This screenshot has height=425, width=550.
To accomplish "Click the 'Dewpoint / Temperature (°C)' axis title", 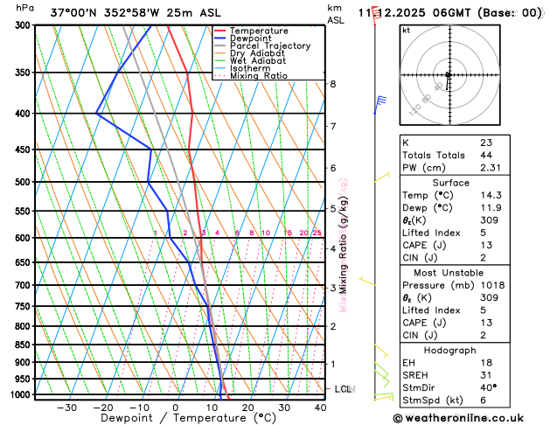I will tap(188, 418).
